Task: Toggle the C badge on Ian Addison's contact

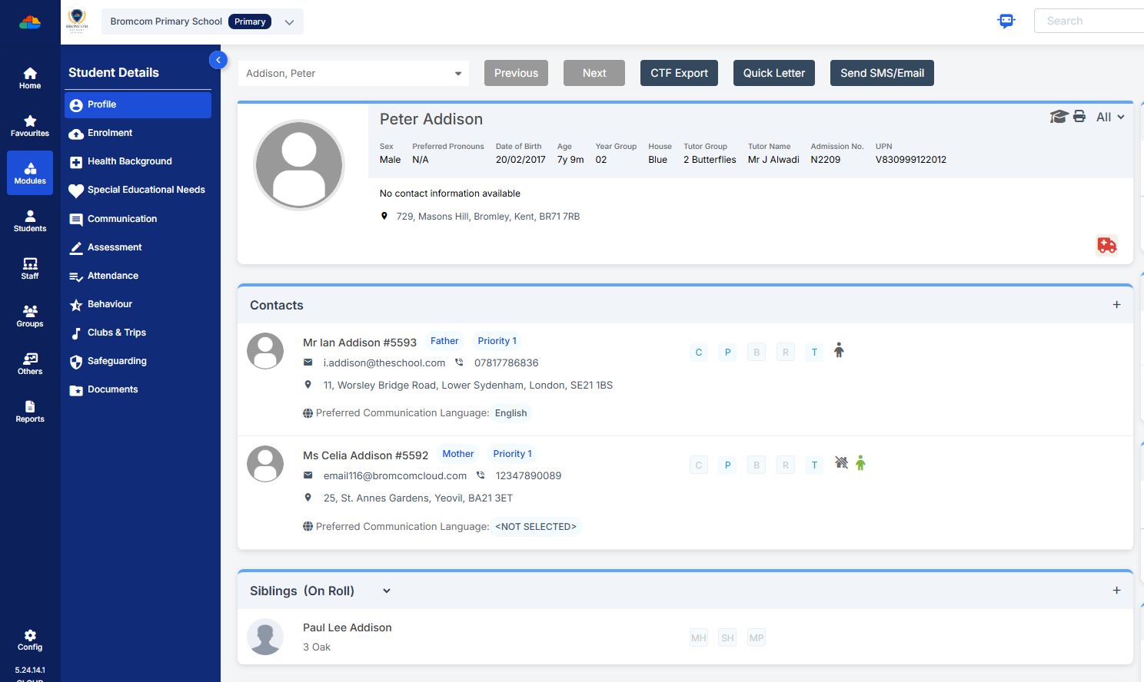Action: [x=699, y=352]
